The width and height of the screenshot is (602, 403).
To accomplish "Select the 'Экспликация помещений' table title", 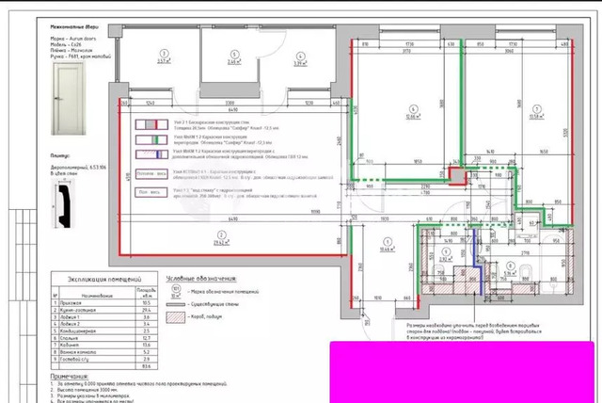I will pyautogui.click(x=104, y=280).
